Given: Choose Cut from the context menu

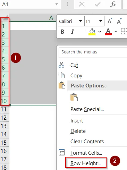Looking at the screenshot, I should 74,65.
